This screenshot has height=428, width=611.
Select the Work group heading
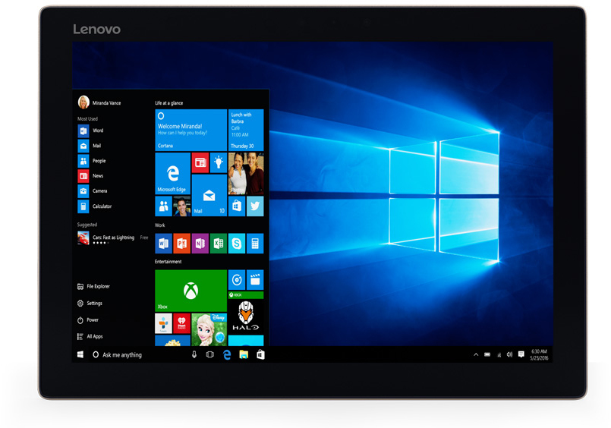[159, 225]
